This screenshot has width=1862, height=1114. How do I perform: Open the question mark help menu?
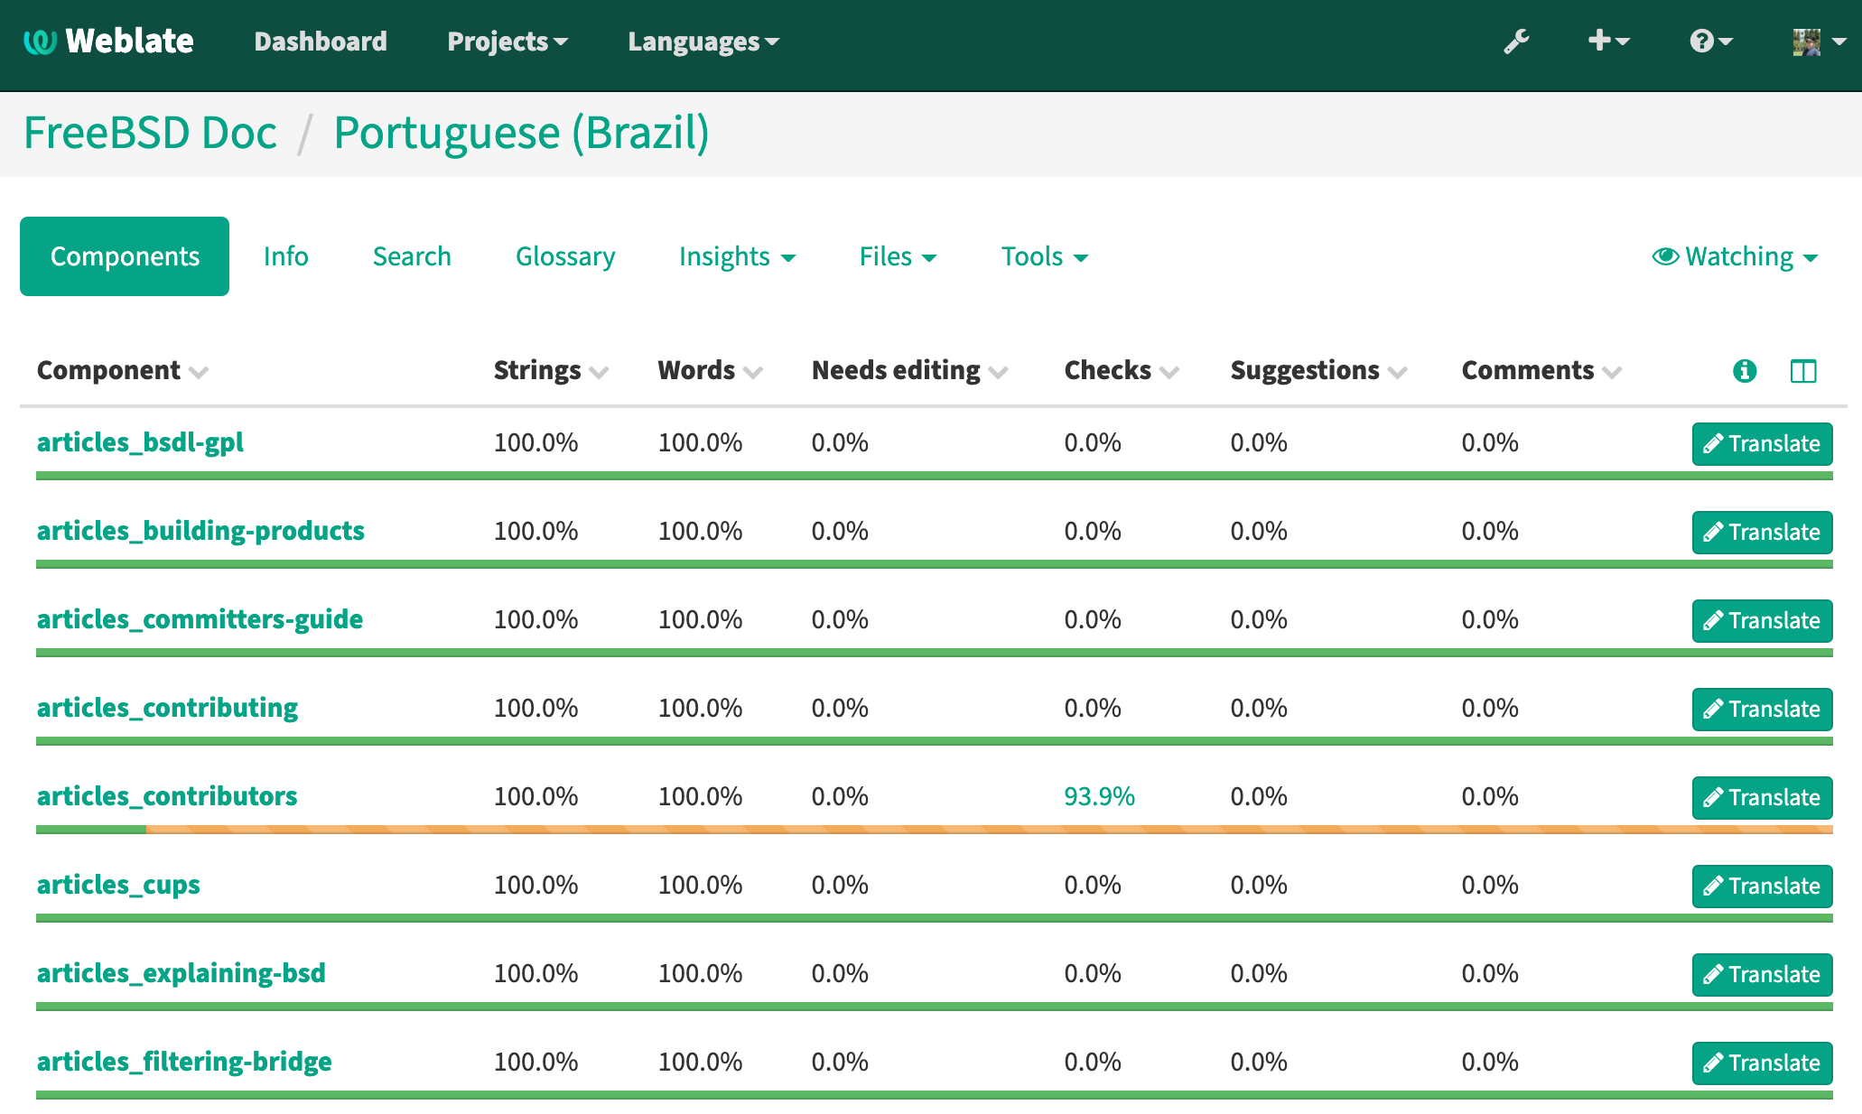pyautogui.click(x=1711, y=41)
